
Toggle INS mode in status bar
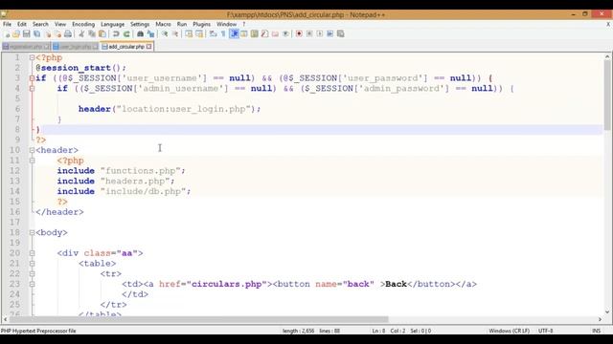pos(596,331)
